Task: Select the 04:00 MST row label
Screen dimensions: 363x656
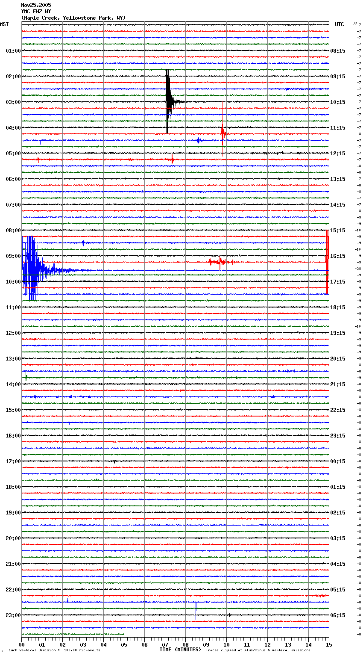Action: (13, 128)
